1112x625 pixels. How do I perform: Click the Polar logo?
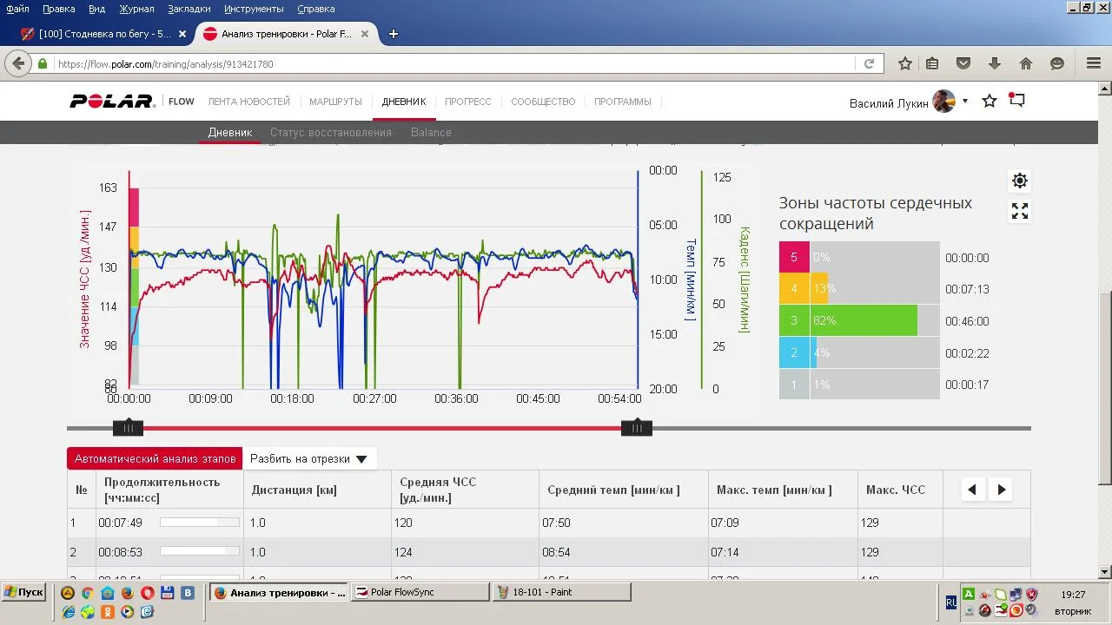click(112, 102)
